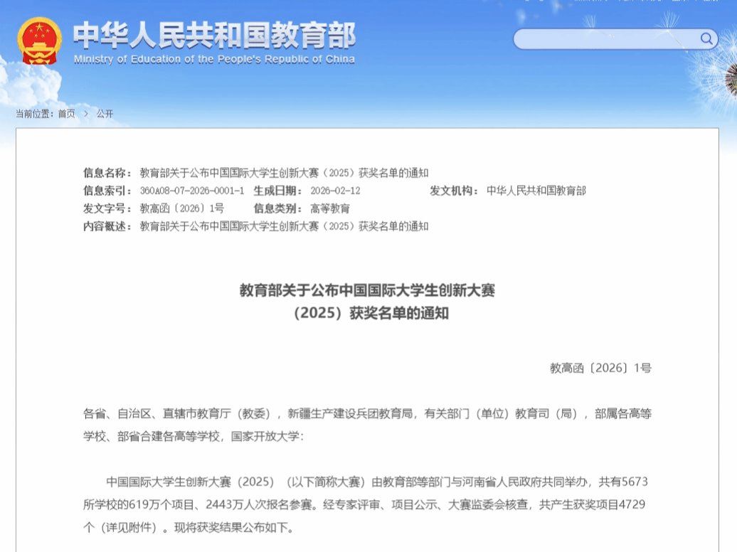This screenshot has width=737, height=552.
Task: Select the 发文机构 label
Action: click(454, 191)
